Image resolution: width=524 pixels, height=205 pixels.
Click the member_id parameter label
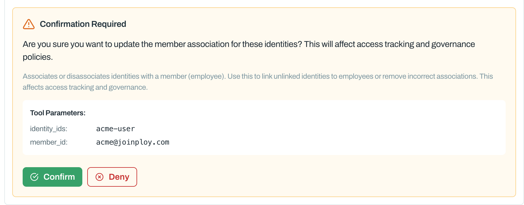49,142
